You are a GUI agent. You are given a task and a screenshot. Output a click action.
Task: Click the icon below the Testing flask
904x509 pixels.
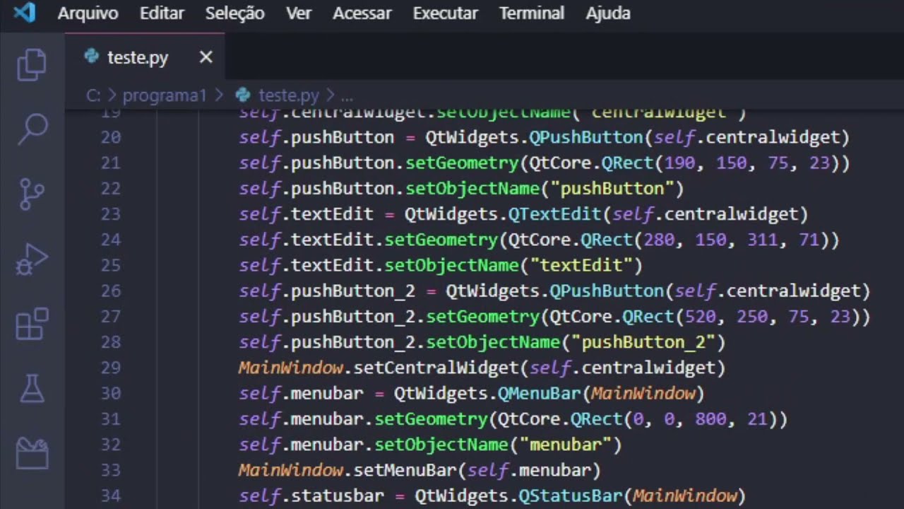[x=32, y=453]
